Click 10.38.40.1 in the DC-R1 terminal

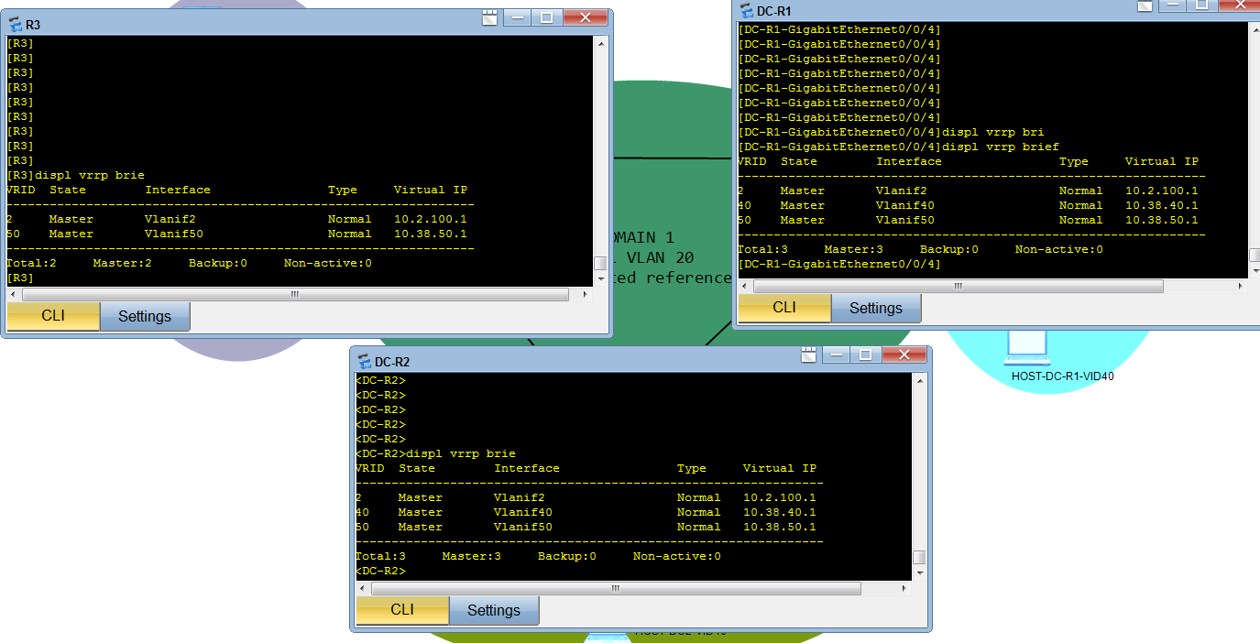1162,205
